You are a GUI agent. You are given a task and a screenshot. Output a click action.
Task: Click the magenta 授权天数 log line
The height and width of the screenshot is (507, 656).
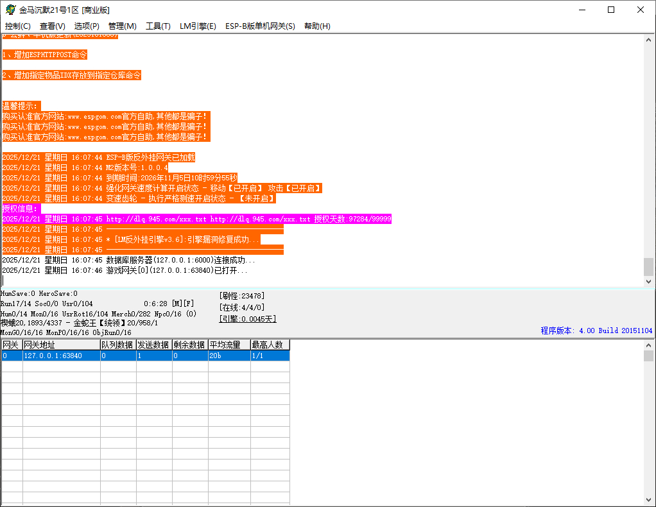point(196,219)
